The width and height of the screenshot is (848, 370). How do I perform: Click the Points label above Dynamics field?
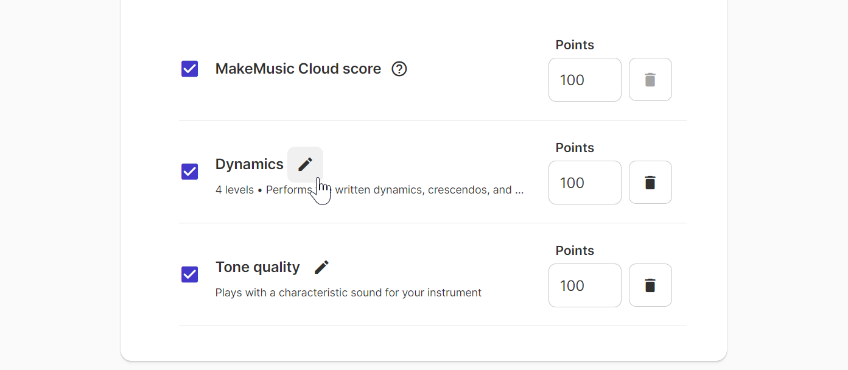coord(575,148)
